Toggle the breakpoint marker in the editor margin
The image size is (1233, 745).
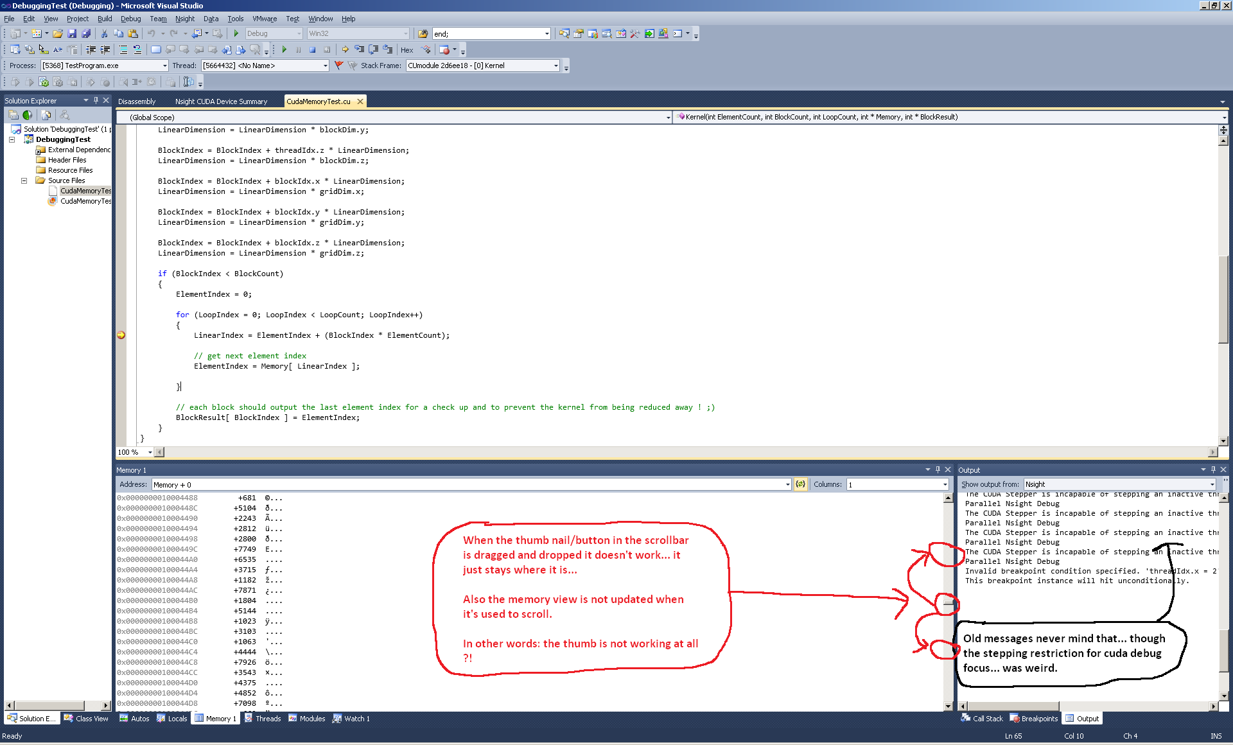coord(121,335)
